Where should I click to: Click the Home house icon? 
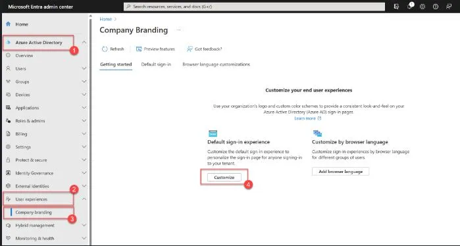[8, 24]
